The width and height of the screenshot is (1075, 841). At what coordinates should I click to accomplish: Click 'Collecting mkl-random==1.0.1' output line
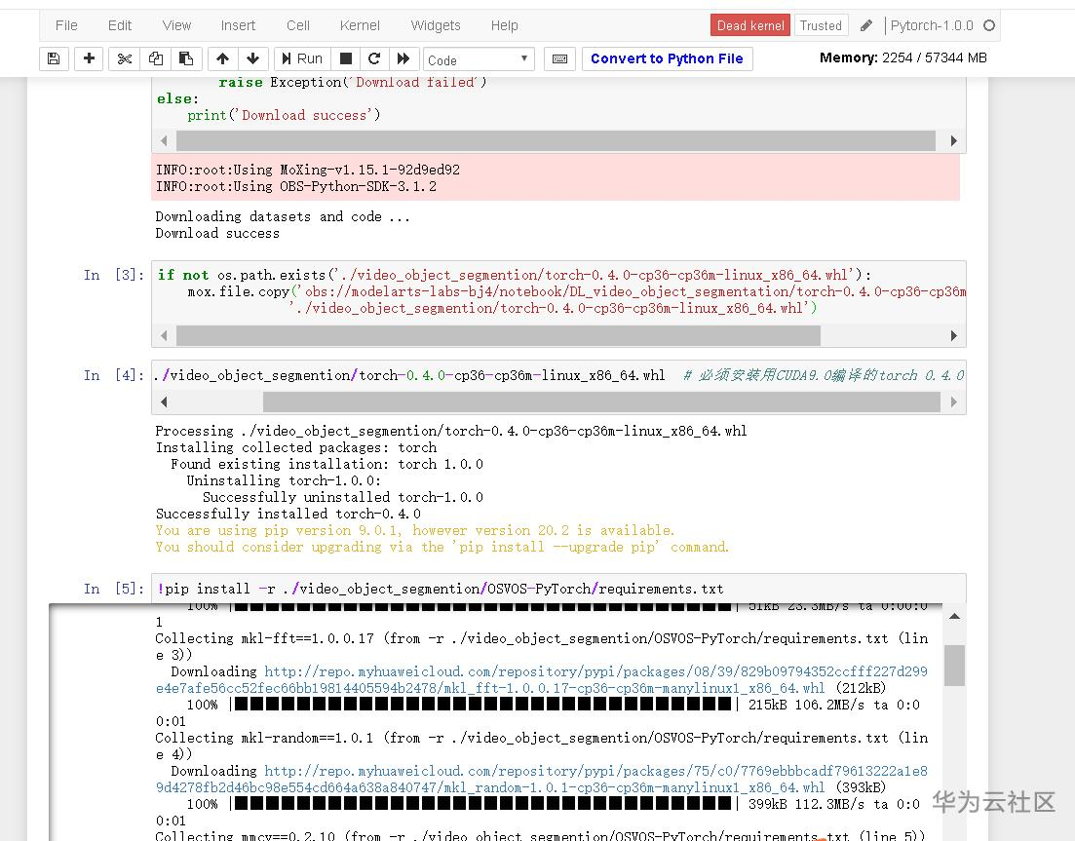point(542,745)
